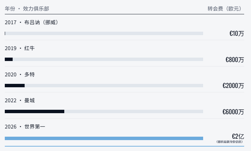
Task: Click the dark filled bar for 红牛
Action: (9, 59)
